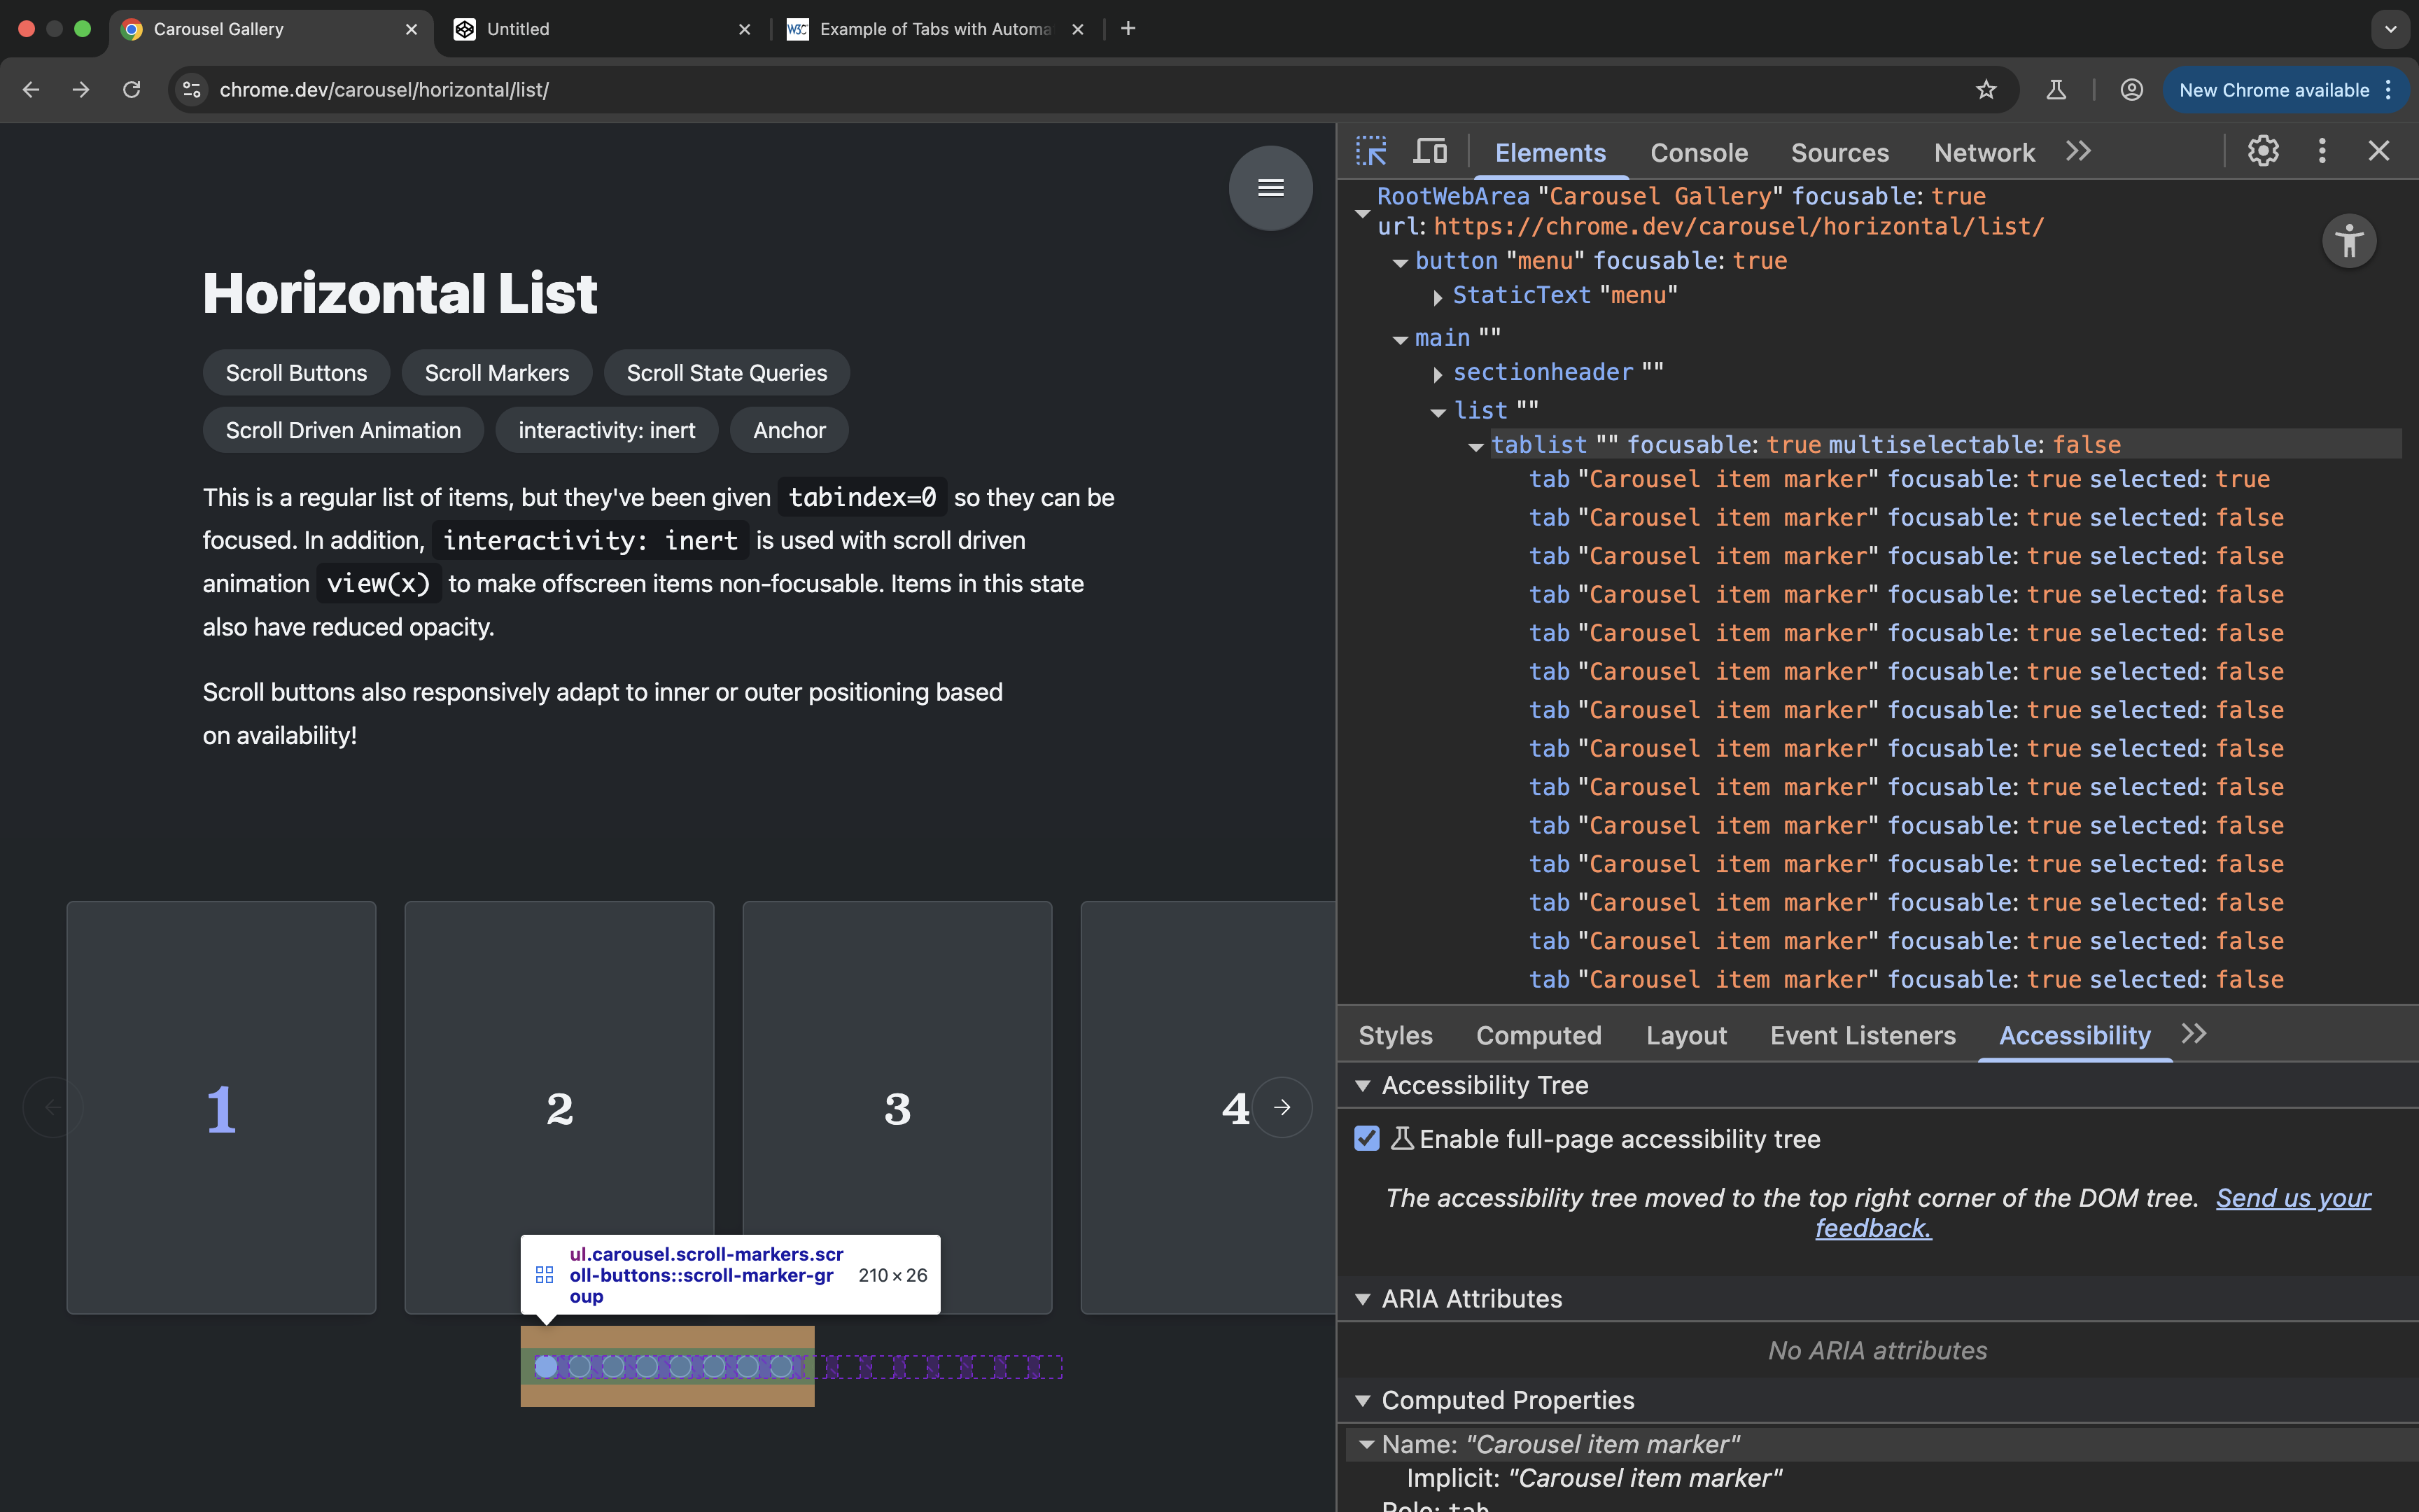
Task: Toggle device toolbar icon in DevTools
Action: [x=1429, y=152]
